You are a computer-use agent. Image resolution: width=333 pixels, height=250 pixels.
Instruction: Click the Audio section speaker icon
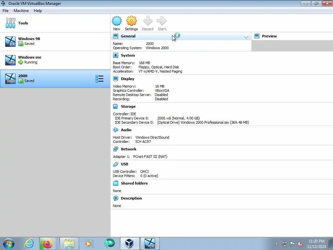(x=115, y=130)
